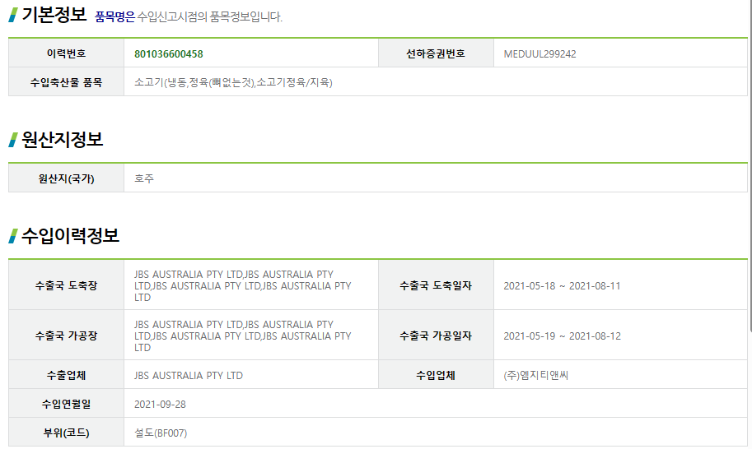Select the 소고기(냉동,정육 product description

click(x=233, y=82)
